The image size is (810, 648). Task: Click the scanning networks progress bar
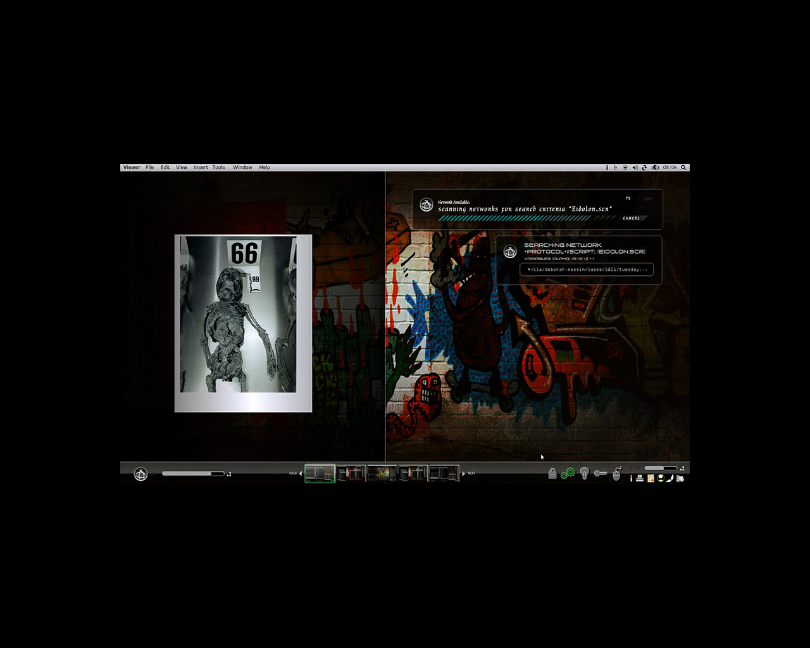pos(526,218)
